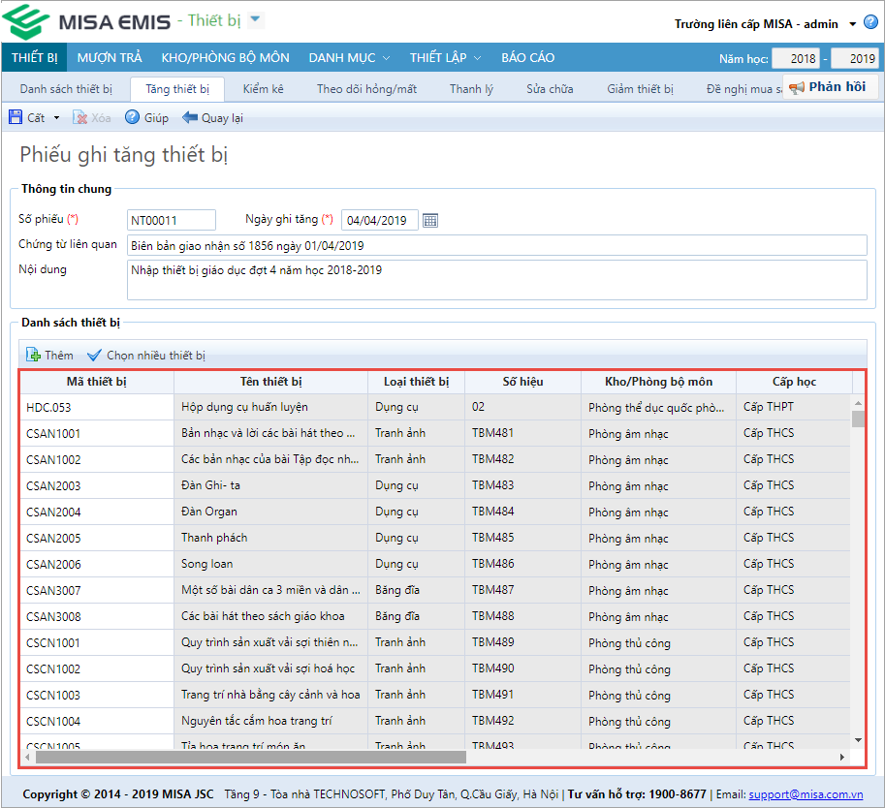Switch to the Kiểm kê tab

point(264,89)
